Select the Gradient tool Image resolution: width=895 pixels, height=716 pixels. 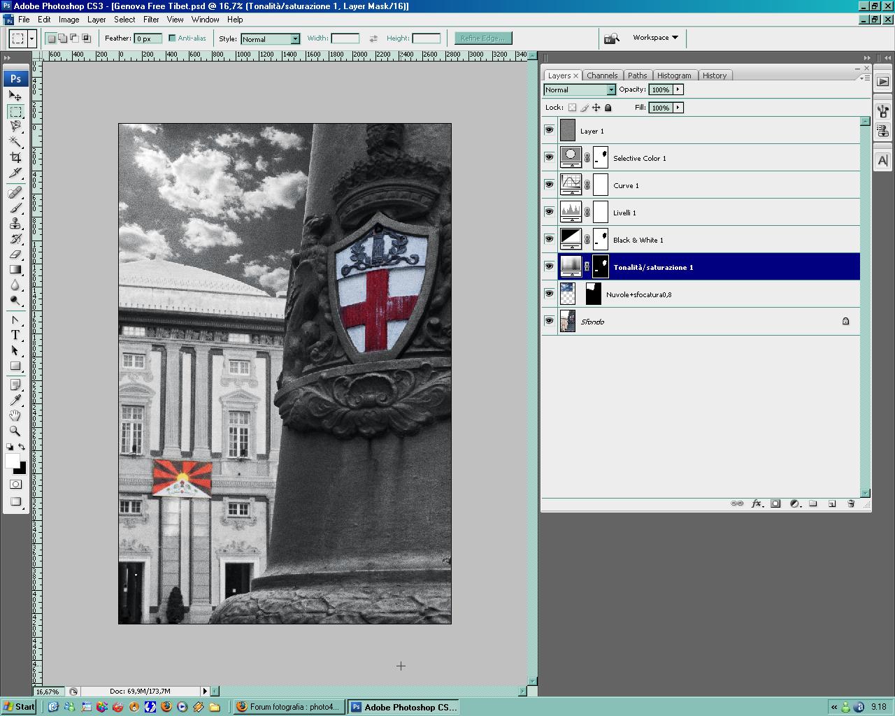coord(15,270)
